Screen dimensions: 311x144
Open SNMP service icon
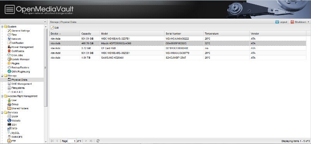pos(9,116)
